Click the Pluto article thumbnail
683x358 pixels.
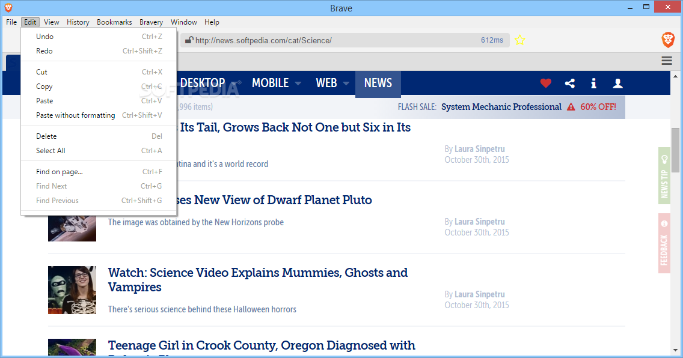click(x=72, y=228)
